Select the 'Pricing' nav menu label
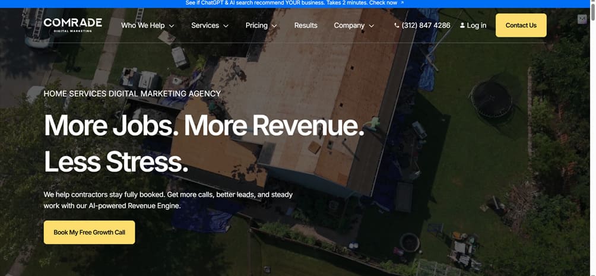The height and width of the screenshot is (276, 596). [x=256, y=26]
